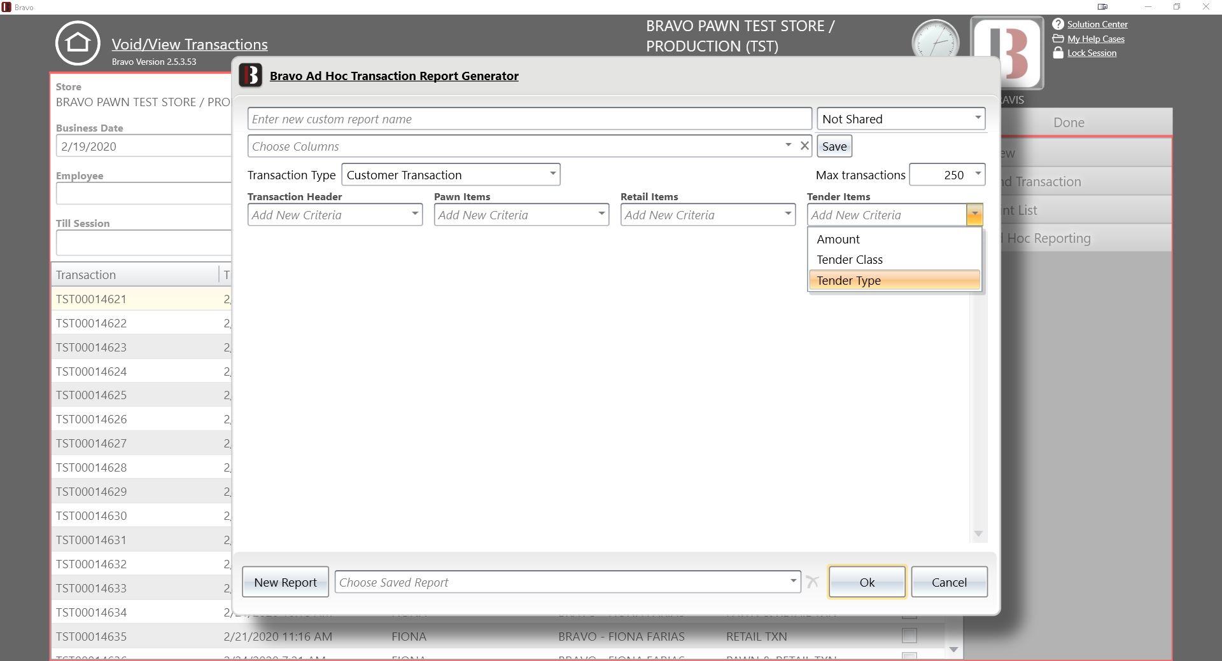Select transaction row TST00014626
Screen dimensions: 1222x661
[142, 419]
